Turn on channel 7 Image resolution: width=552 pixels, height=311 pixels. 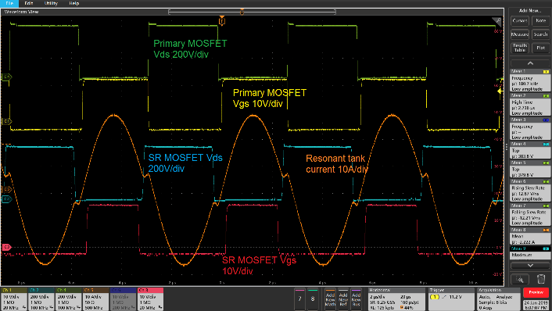tap(299, 298)
